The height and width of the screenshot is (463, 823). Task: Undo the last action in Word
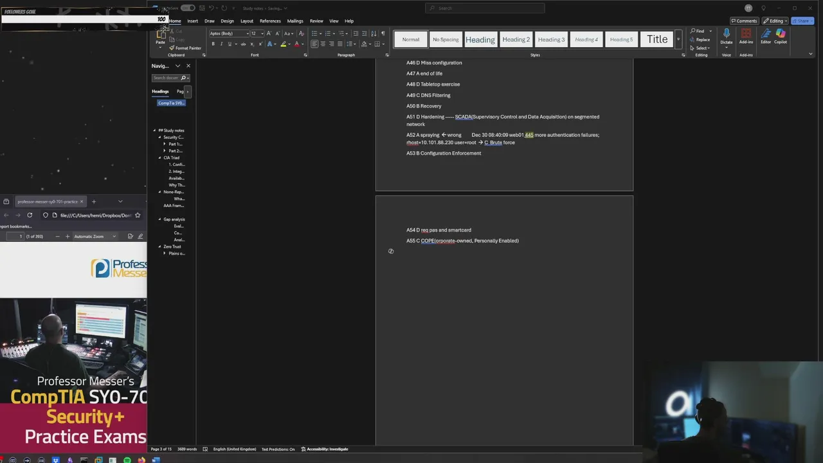pyautogui.click(x=212, y=8)
